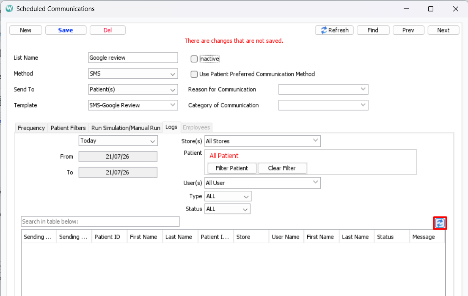
Task: Expand the Today date range dropdown
Action: 118,141
